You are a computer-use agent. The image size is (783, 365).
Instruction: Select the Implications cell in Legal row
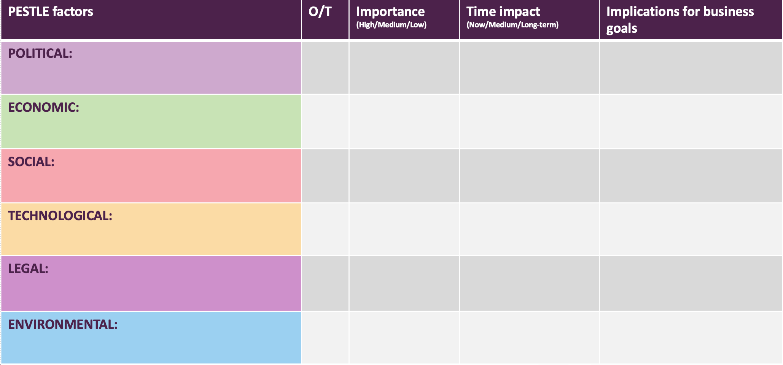[x=691, y=283]
